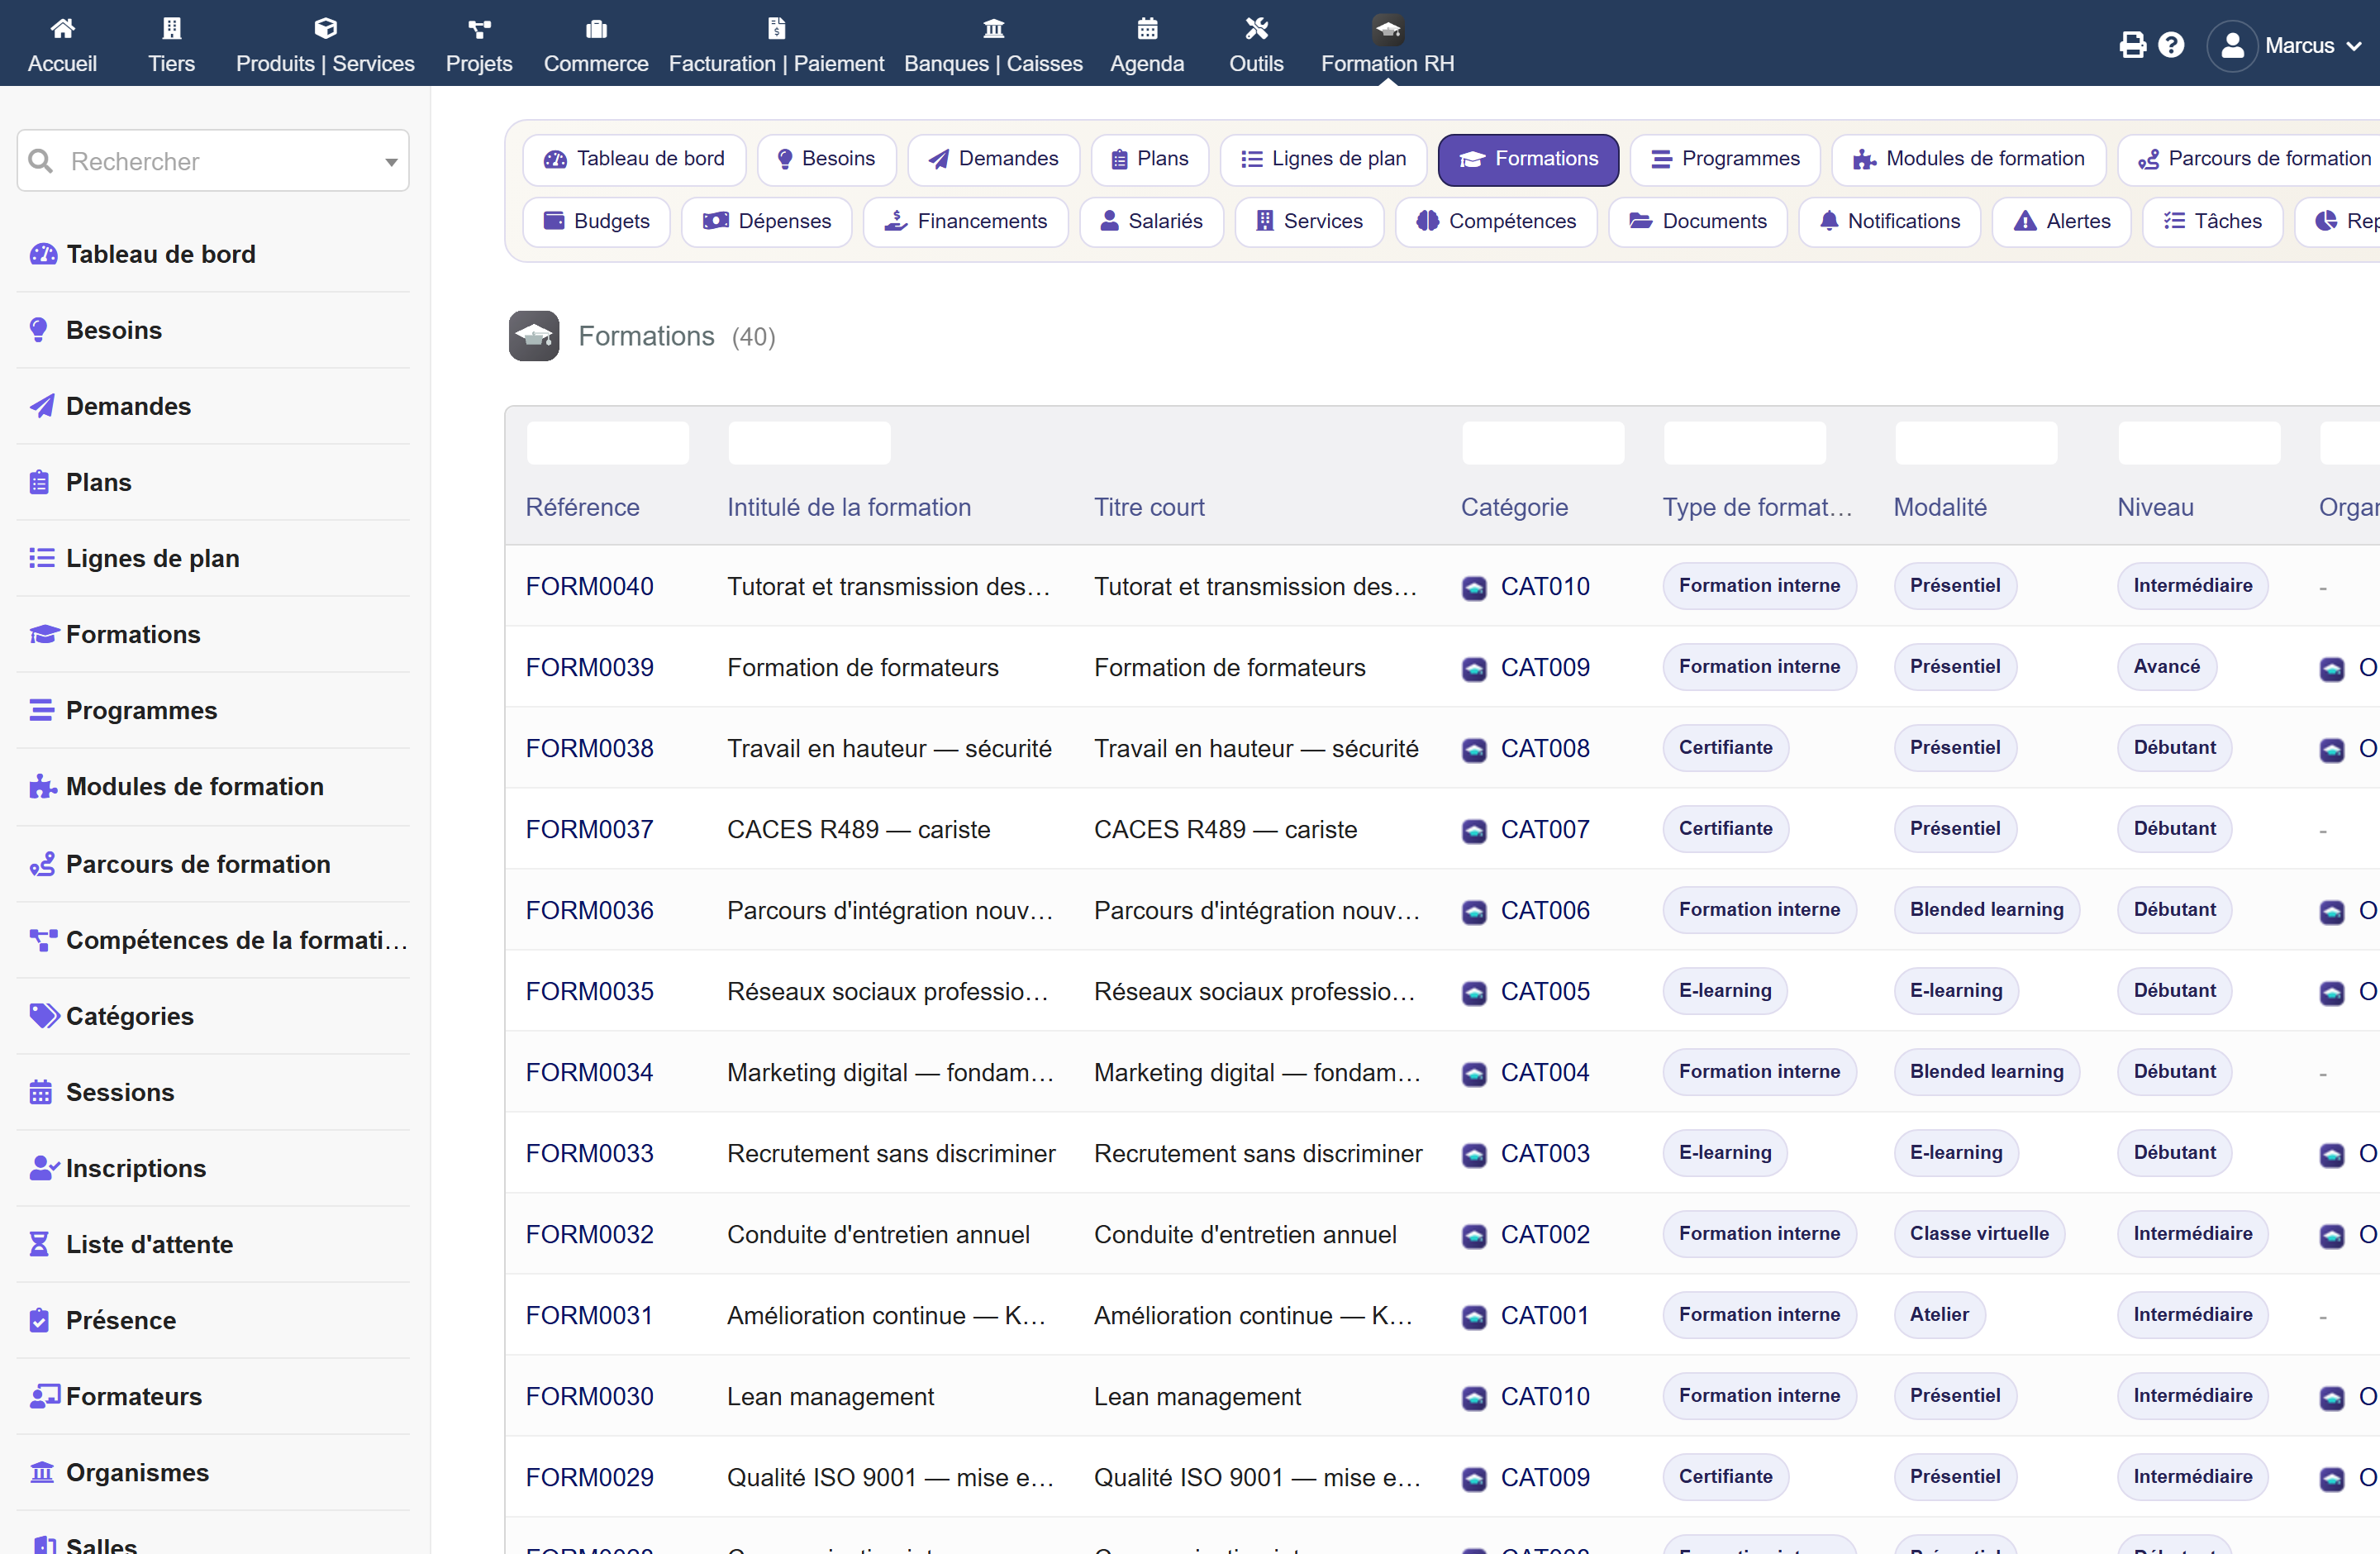Image resolution: width=2380 pixels, height=1554 pixels.
Task: Open the Financements tab
Action: click(965, 221)
